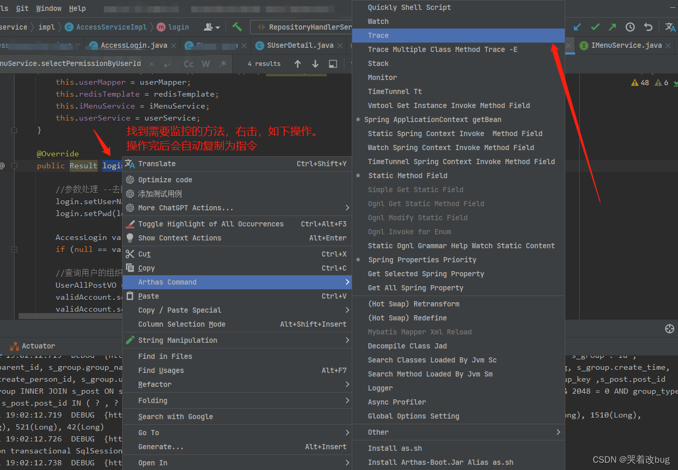The width and height of the screenshot is (678, 470).
Task: Expand Copy / Paste Special submenu
Action: 237,310
